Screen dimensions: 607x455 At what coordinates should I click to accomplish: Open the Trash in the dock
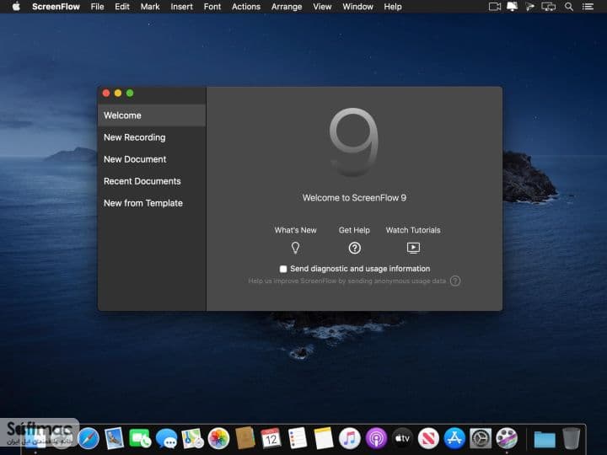(x=571, y=439)
